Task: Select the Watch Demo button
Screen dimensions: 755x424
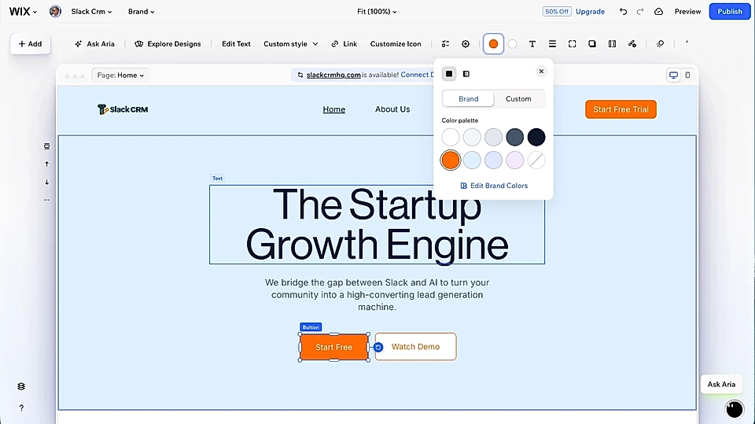Action: pos(415,346)
